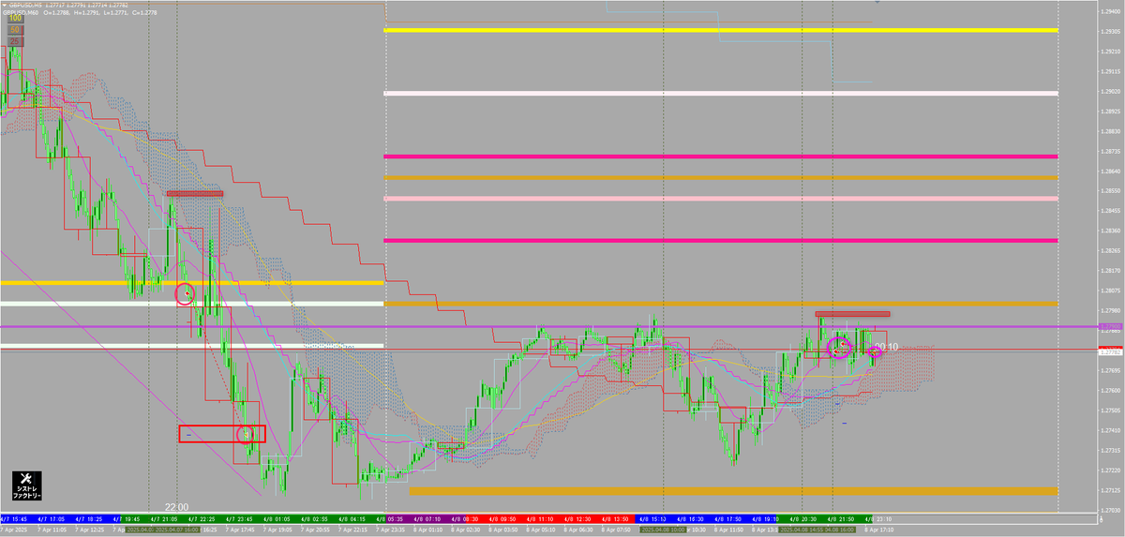Click the red 25 button
The width and height of the screenshot is (1125, 537).
[15, 41]
